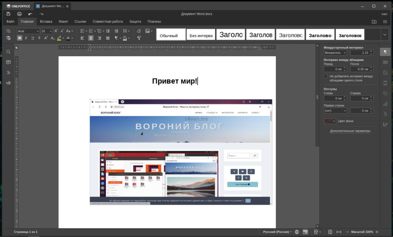The height and width of the screenshot is (237, 393).
Task: Apply the Обычный style
Action: click(x=169, y=35)
